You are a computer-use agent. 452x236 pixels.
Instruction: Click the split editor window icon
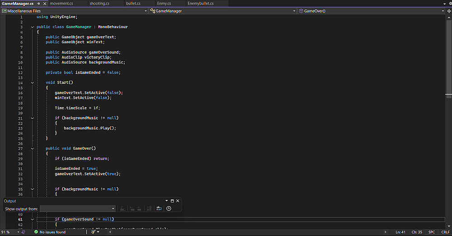pyautogui.click(x=449, y=11)
